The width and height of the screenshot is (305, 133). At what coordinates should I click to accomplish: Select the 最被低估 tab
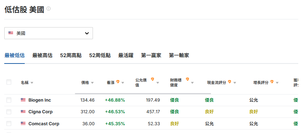click(14, 55)
